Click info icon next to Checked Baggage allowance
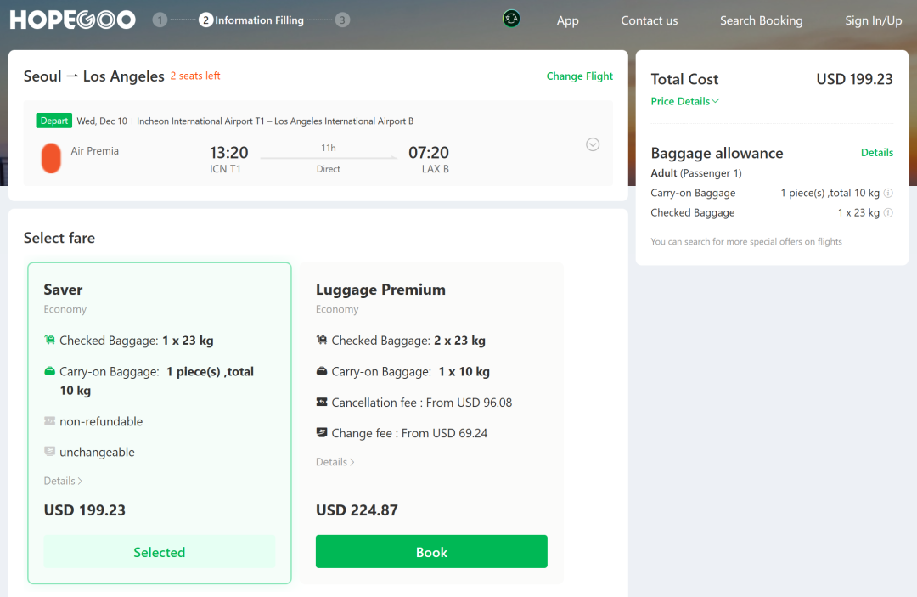Viewport: 917px width, 597px height. 888,213
